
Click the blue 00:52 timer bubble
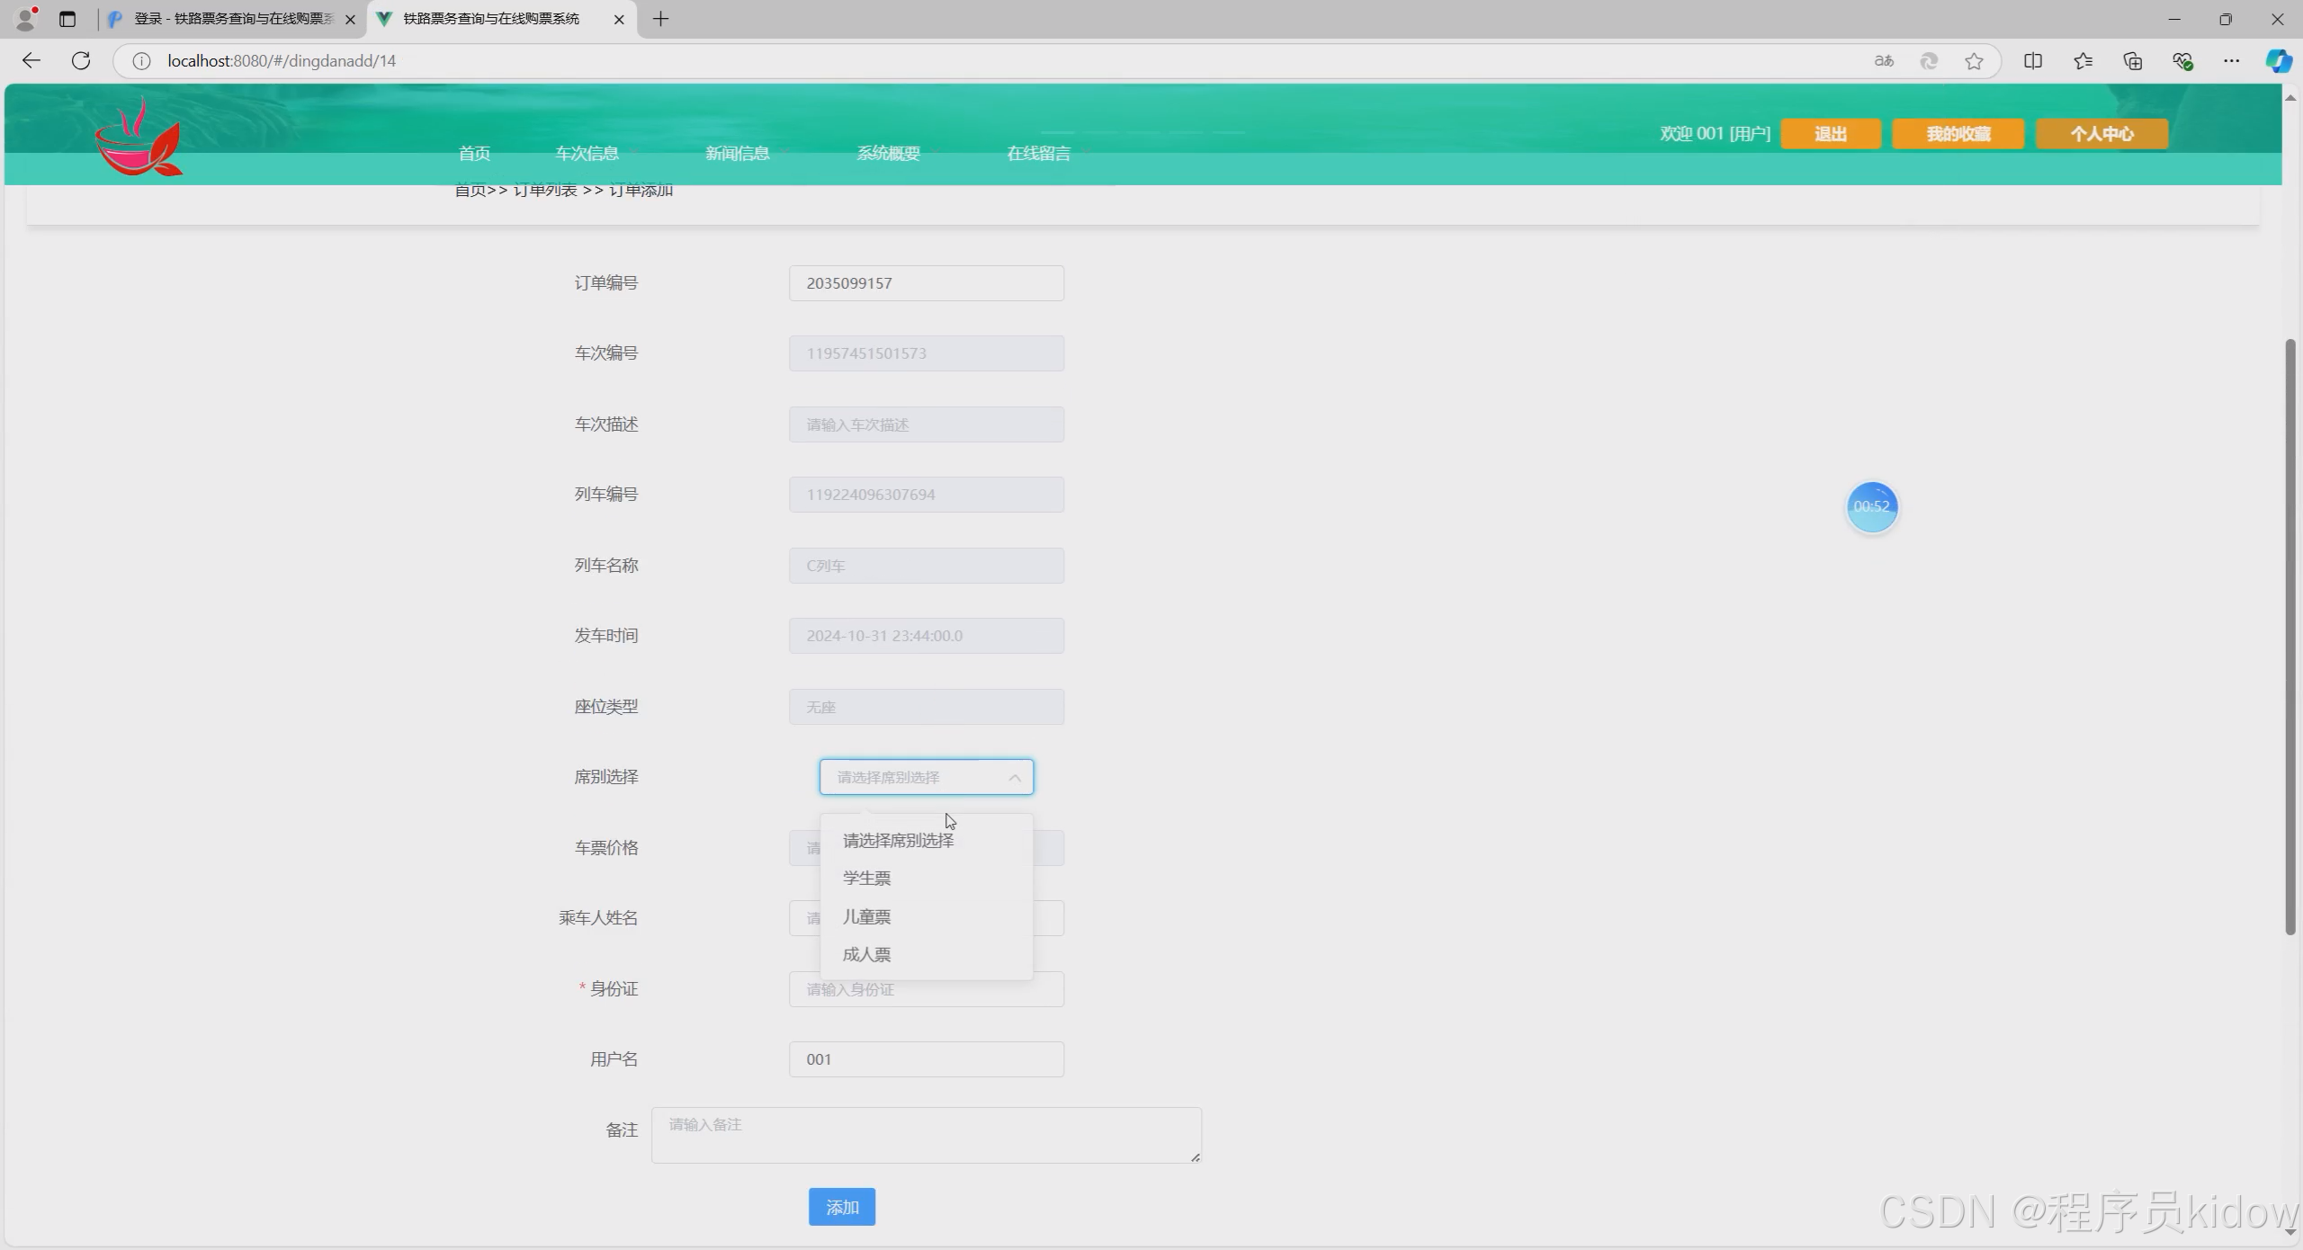point(1872,506)
